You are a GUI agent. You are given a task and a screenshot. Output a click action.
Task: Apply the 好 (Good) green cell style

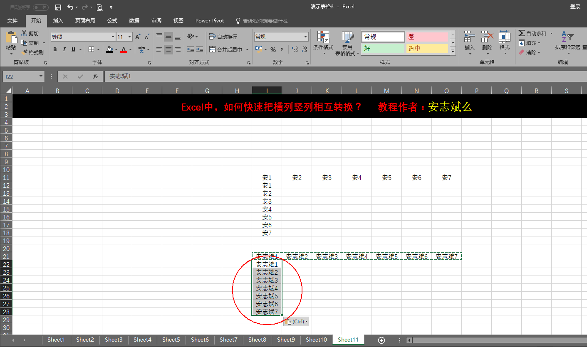pyautogui.click(x=383, y=49)
